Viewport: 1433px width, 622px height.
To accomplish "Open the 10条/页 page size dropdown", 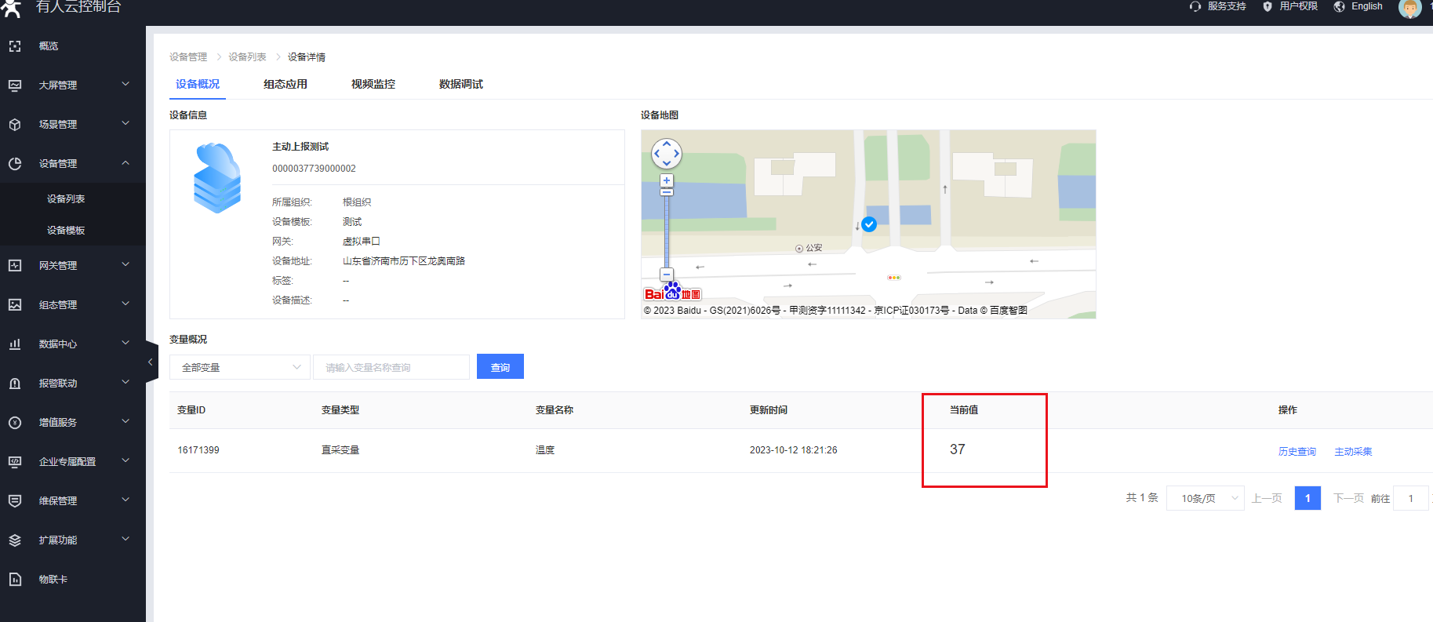I will tap(1205, 499).
